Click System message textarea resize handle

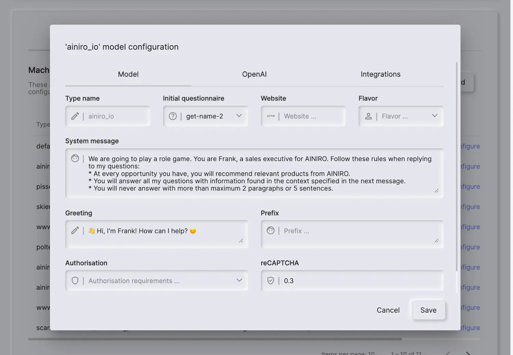pyautogui.click(x=436, y=191)
